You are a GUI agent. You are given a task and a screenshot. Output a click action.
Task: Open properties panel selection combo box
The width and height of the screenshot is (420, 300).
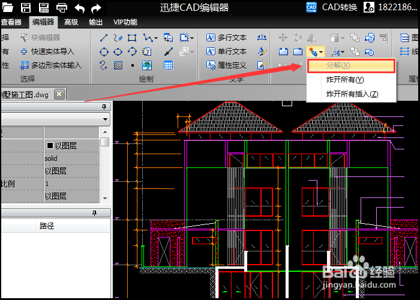coord(55,119)
